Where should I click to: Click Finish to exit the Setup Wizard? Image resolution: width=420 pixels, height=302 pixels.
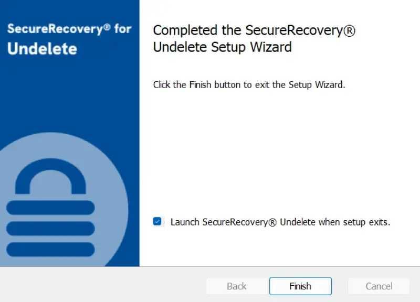(x=300, y=286)
